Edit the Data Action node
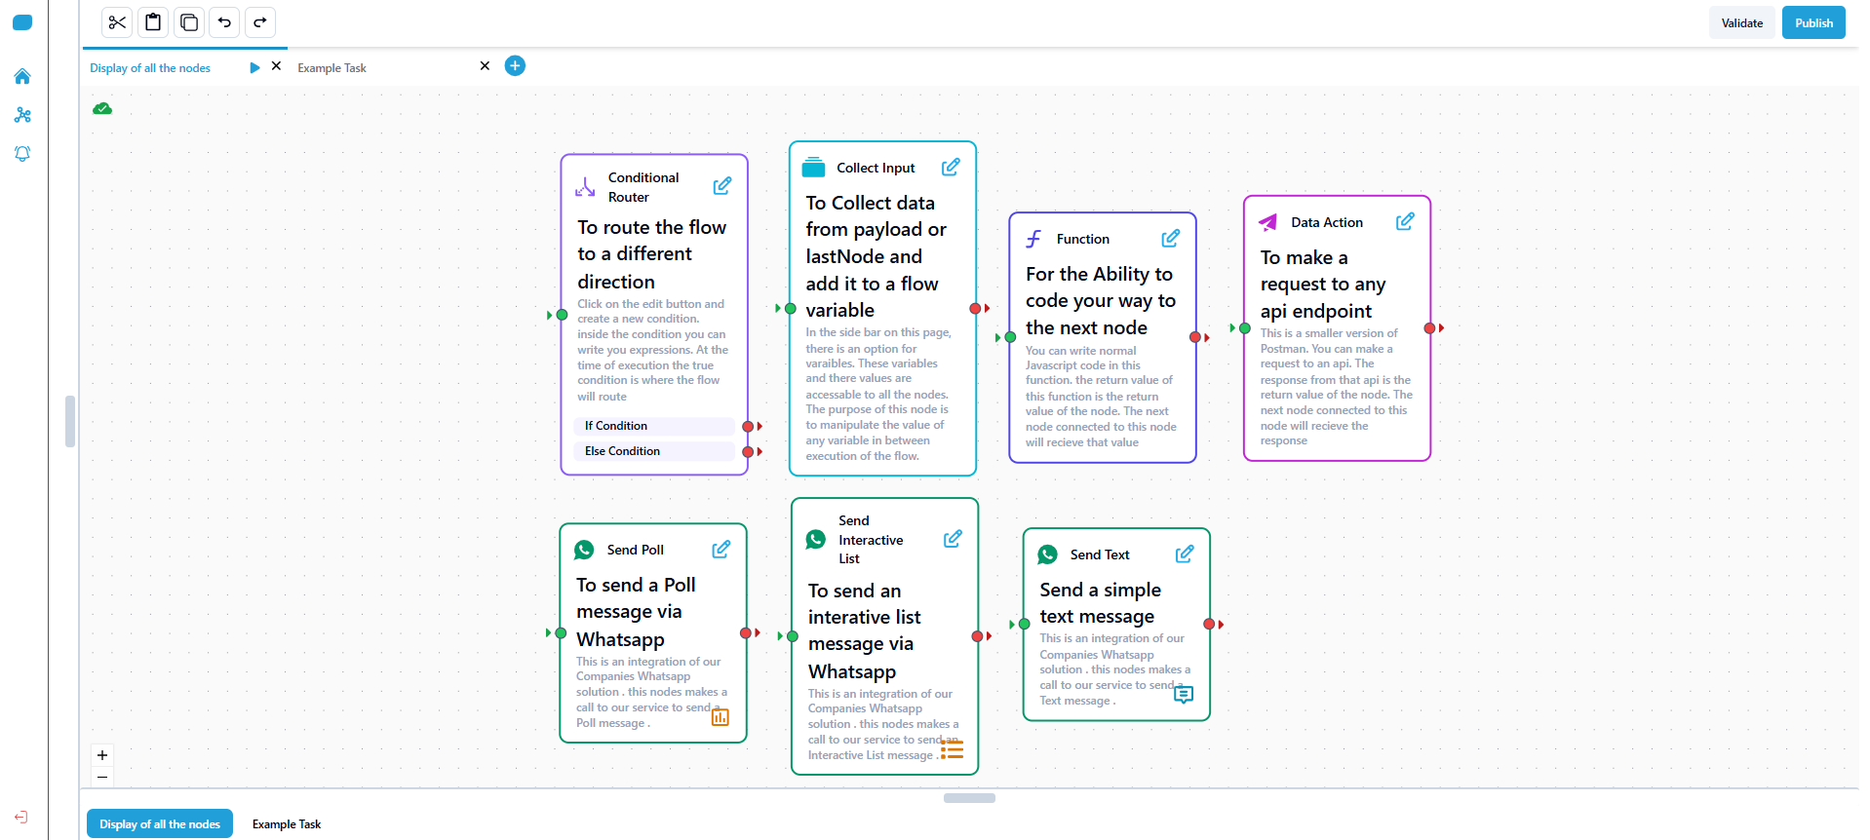Viewport: 1870px width, 840px height. pyautogui.click(x=1405, y=222)
